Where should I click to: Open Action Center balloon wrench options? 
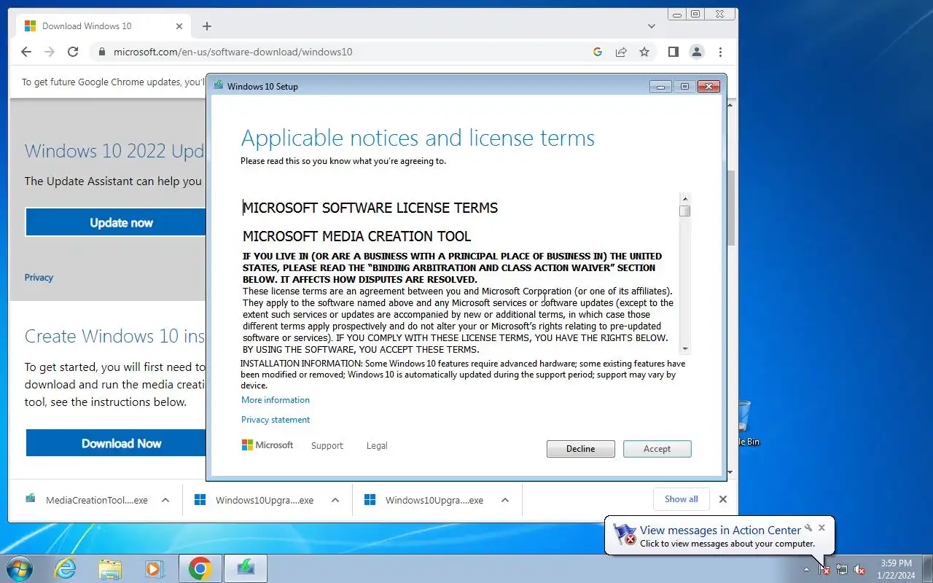point(808,528)
